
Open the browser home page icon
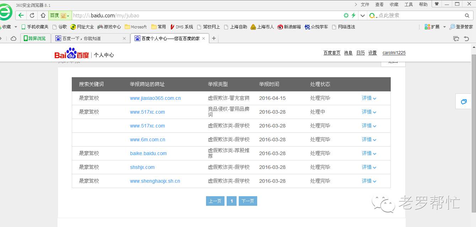click(x=43, y=15)
